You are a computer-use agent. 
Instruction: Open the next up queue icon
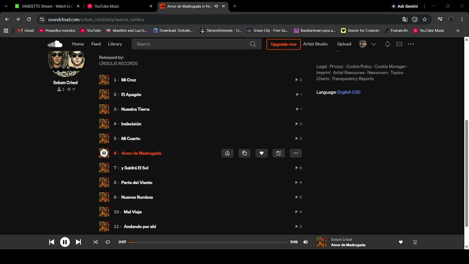pos(415,242)
